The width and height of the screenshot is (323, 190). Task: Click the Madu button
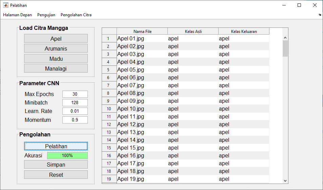point(56,59)
